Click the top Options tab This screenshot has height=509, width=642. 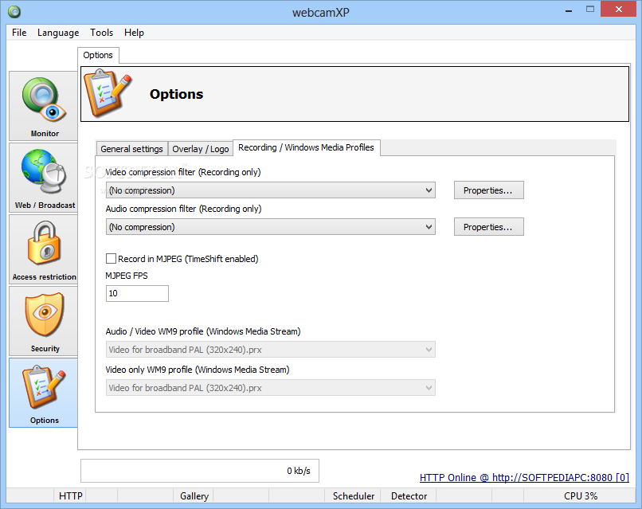98,55
